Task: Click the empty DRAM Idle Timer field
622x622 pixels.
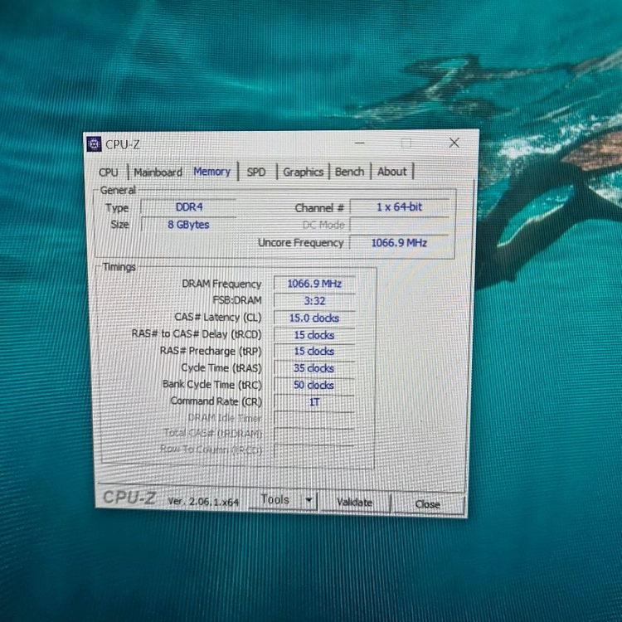Action: [x=314, y=419]
